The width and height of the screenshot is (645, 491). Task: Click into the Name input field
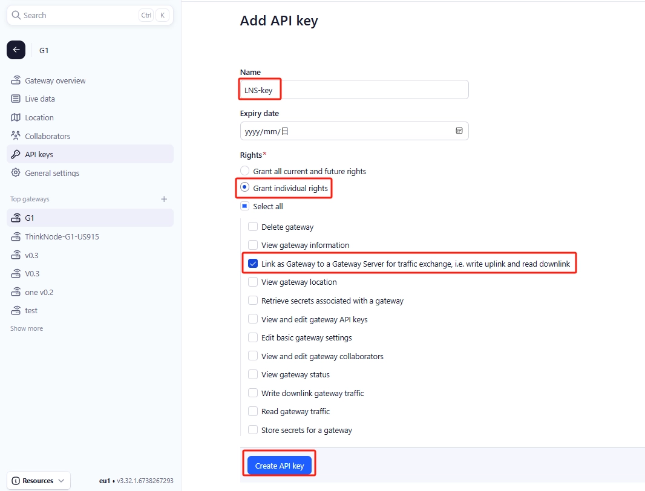point(354,89)
